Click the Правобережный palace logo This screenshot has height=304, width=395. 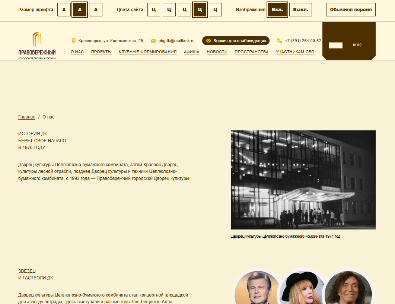(x=37, y=45)
